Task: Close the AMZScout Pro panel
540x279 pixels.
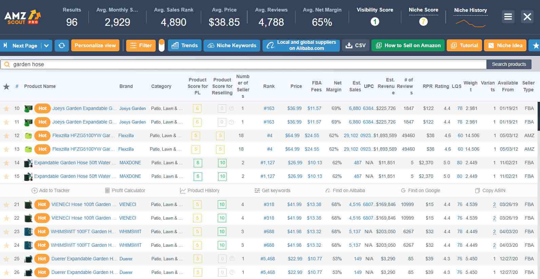Action: click(x=527, y=17)
